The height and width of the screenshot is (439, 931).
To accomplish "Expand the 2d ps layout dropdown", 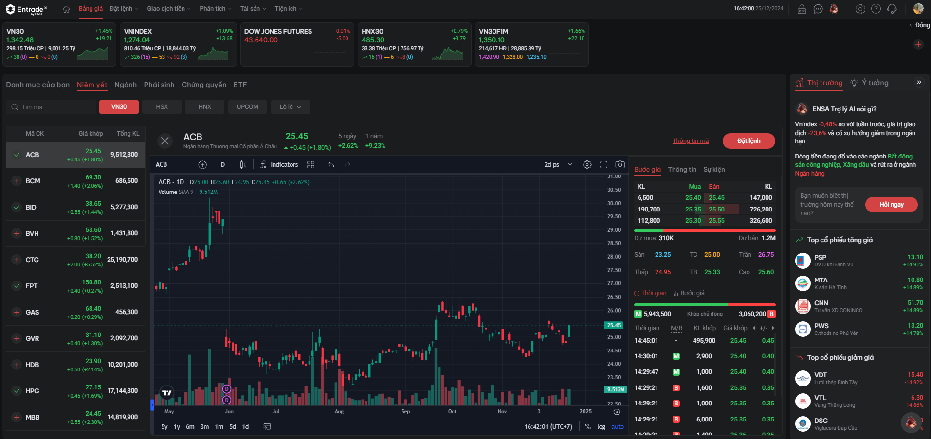I will click(558, 165).
